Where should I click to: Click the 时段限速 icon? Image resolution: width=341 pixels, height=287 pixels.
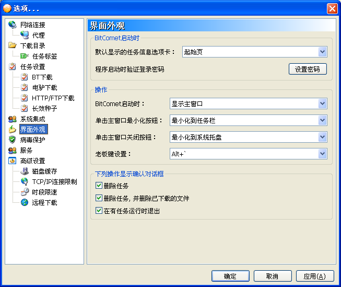[25, 192]
